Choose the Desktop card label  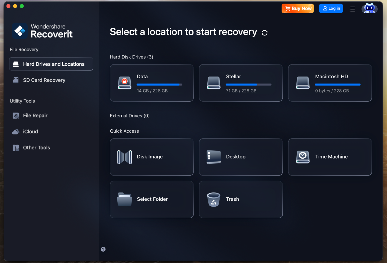(236, 157)
